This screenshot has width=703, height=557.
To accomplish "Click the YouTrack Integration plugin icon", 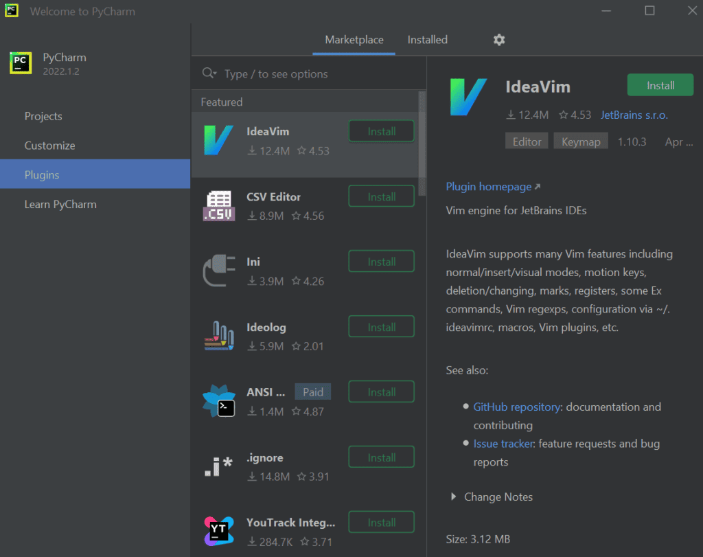I will pos(219,531).
